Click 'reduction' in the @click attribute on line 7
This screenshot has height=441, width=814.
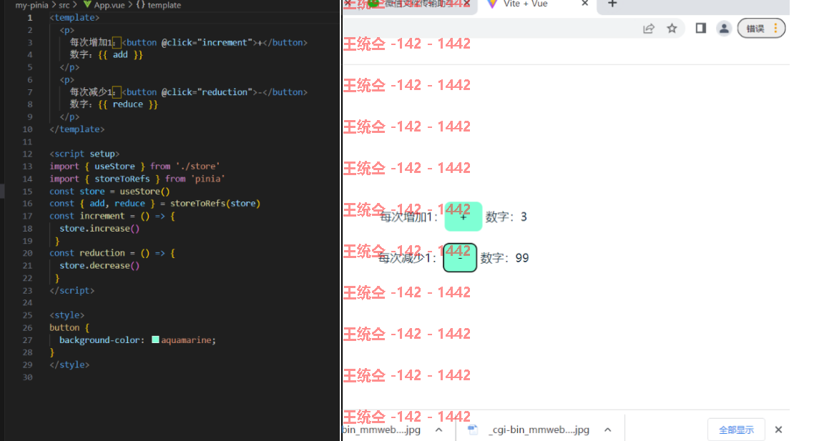[x=225, y=91]
